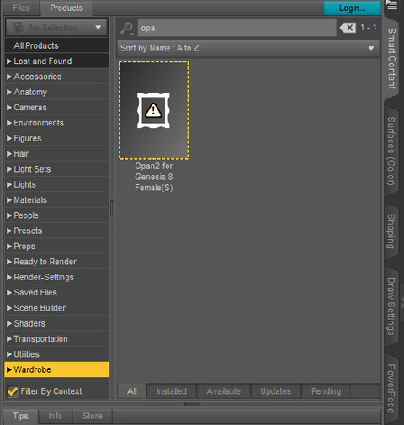The height and width of the screenshot is (425, 404).
Task: Open the Store tab at bottom
Action: 93,416
